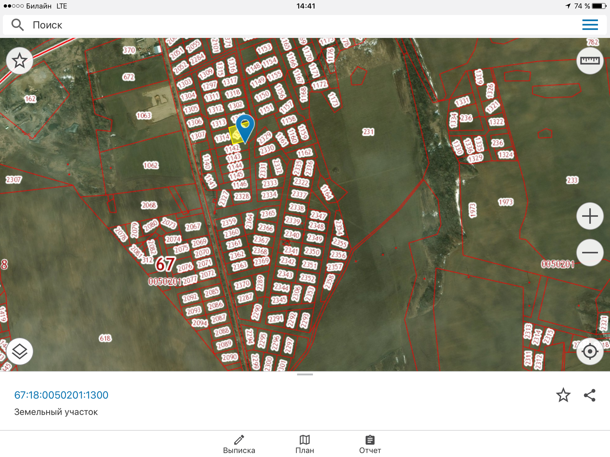Switch to the План tab
This screenshot has height=457, width=610.
click(x=304, y=444)
